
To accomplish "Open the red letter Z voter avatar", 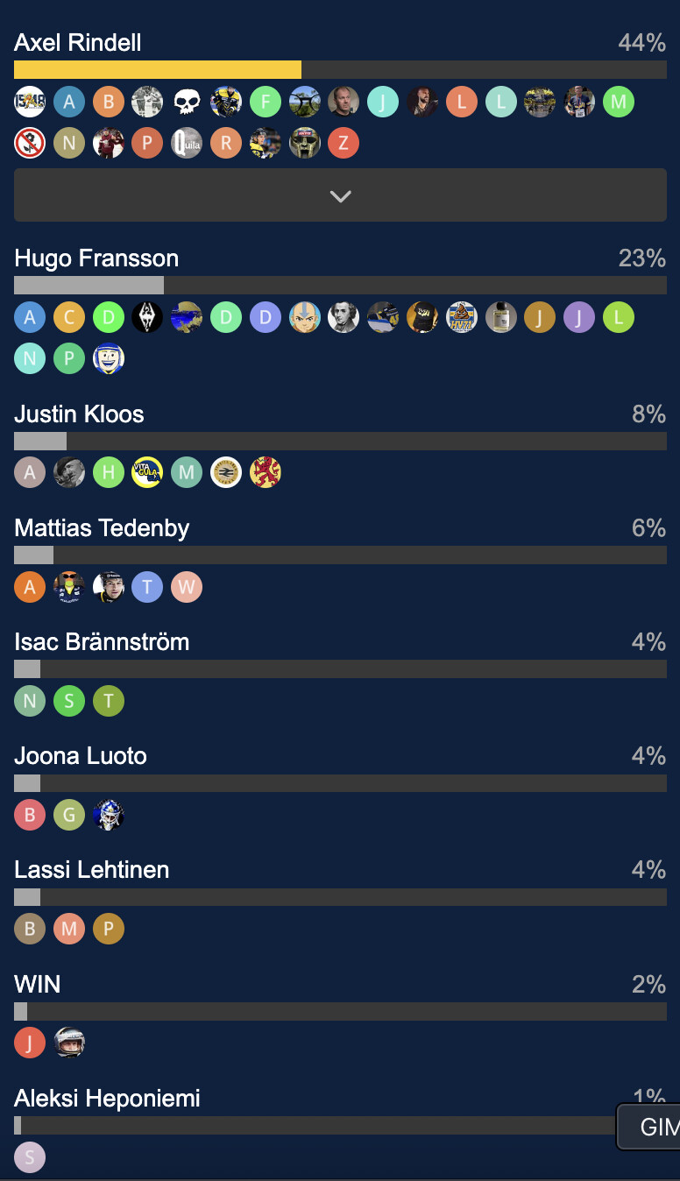I will 344,143.
